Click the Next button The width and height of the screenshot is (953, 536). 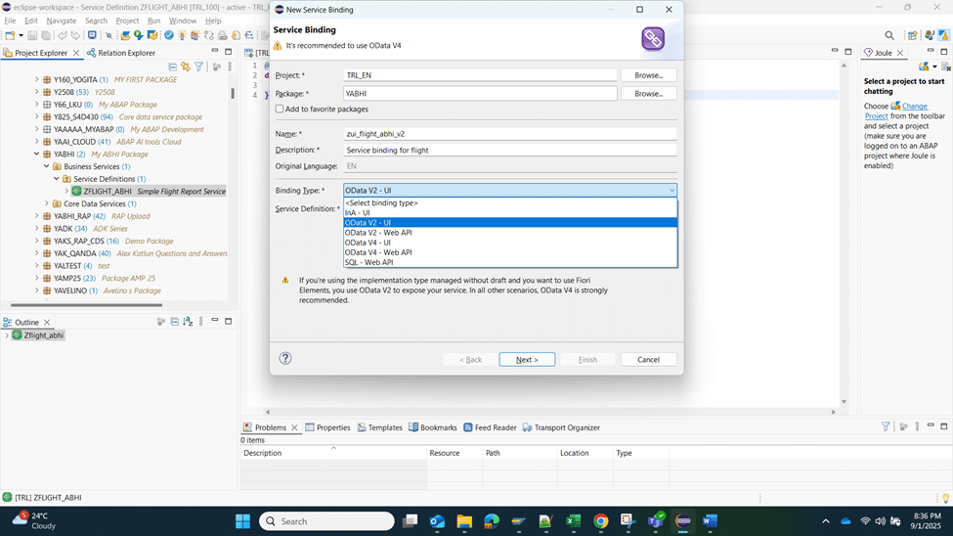pyautogui.click(x=527, y=360)
